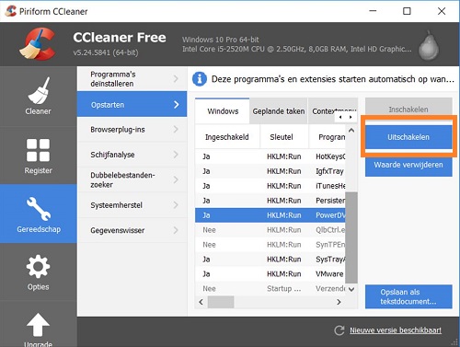Viewport: 460px width, 347px height.
Task: Click chevron next to Programma's deïnstalleren
Action: [176, 79]
